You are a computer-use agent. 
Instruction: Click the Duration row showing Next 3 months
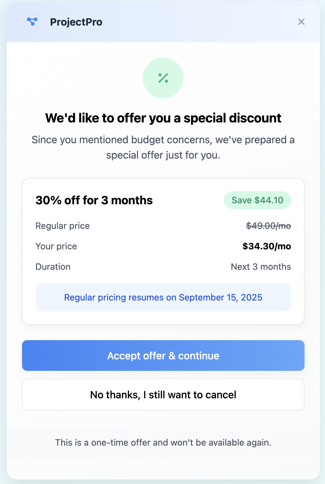pos(163,267)
